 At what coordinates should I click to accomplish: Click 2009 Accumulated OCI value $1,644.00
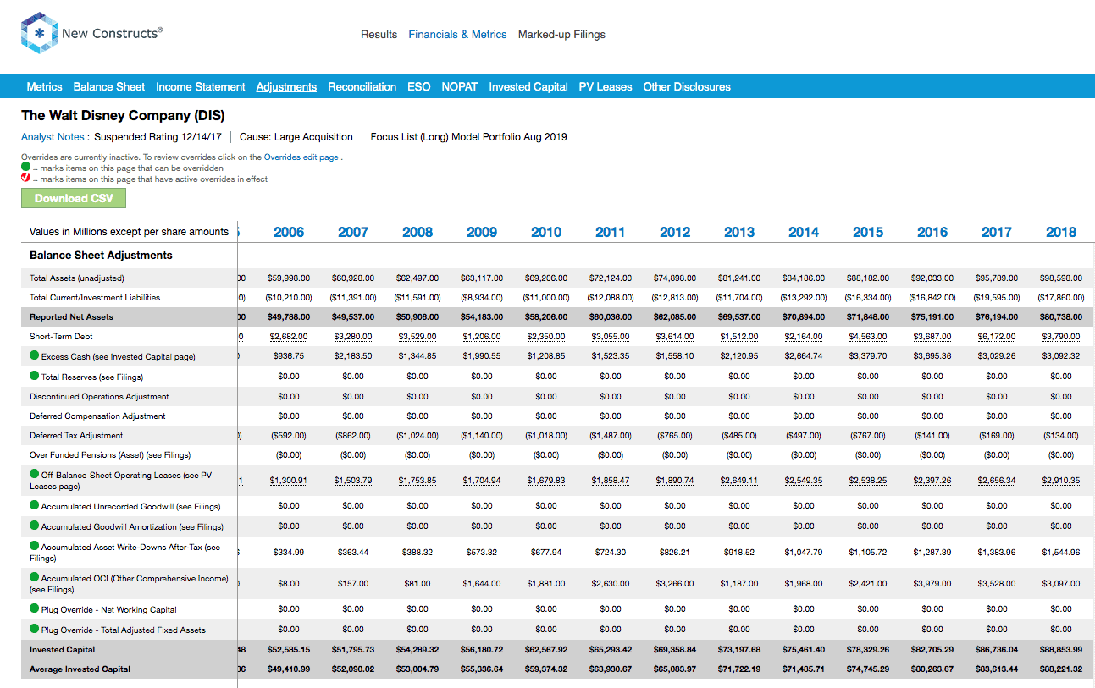[x=482, y=583]
